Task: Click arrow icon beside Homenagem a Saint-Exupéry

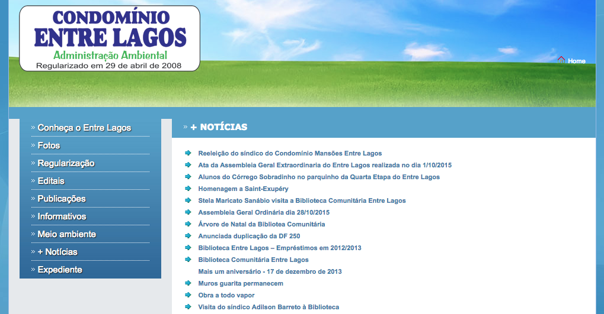Action: click(188, 189)
